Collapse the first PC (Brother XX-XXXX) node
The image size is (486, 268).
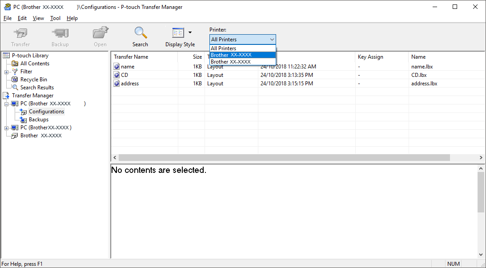point(7,104)
